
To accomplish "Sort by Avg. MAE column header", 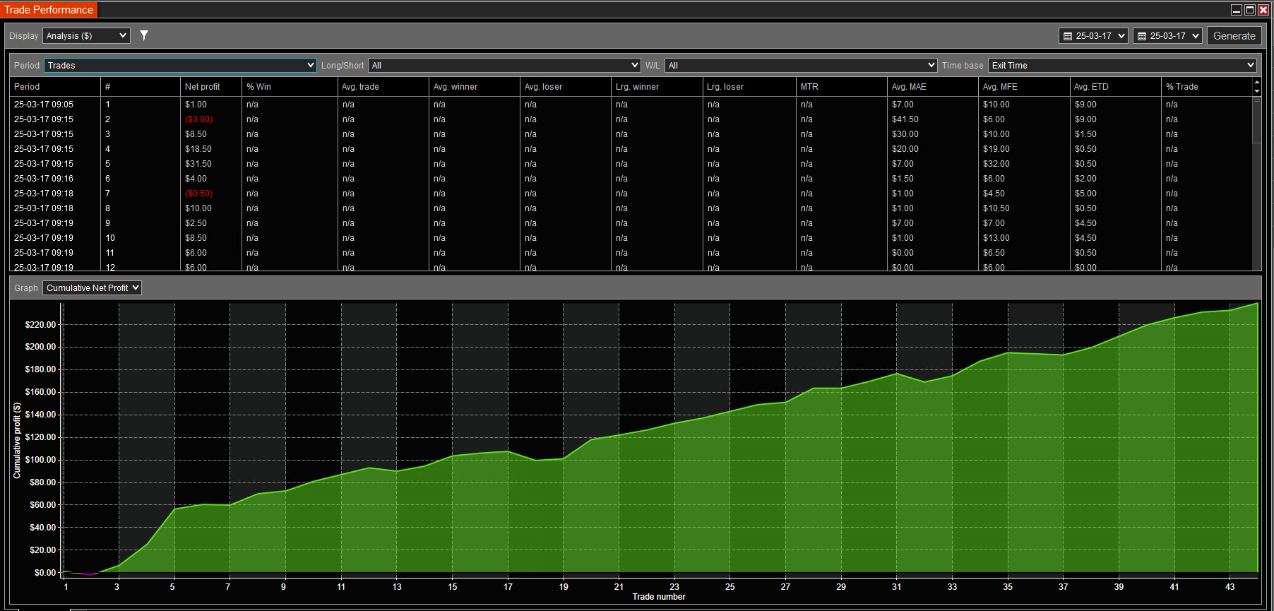I will tap(909, 87).
